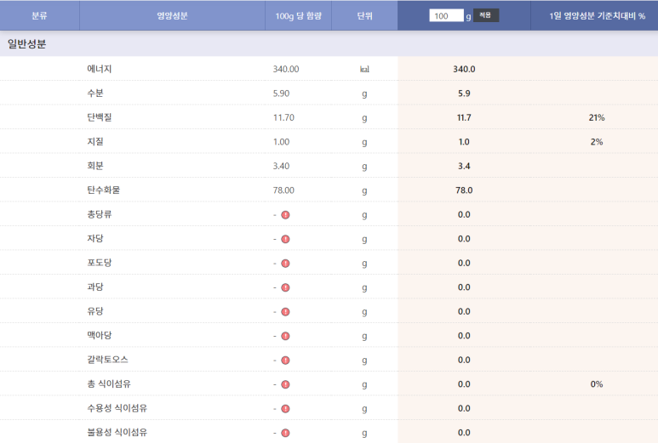Viewport: 658px width, 443px height.
Task: Click the calculated 11.7 value for 단백질
Action: 464,118
